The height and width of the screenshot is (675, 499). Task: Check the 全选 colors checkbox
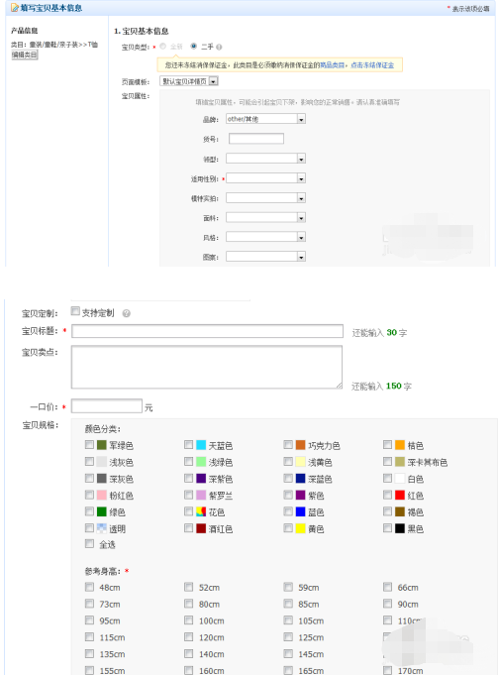pos(89,544)
